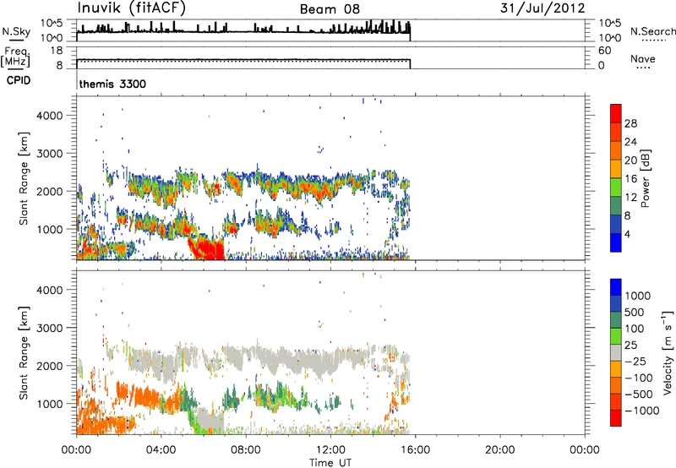Click the 'Power [dB]' colorbar label
This screenshot has height=468, width=676.
coord(645,178)
